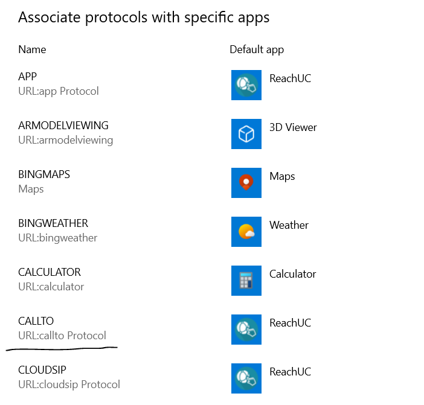Click the CALLTO protocol name
Image resolution: width=424 pixels, height=405 pixels.
(36, 321)
